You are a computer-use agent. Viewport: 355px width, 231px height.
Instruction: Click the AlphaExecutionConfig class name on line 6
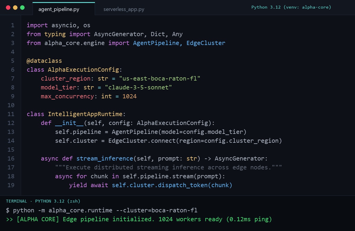pyautogui.click(x=83, y=70)
